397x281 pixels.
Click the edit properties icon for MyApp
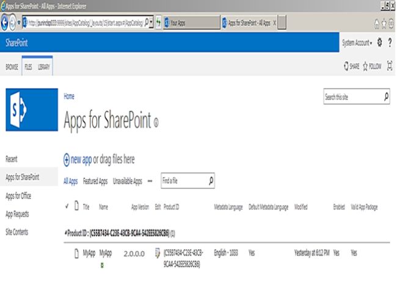[x=158, y=253]
